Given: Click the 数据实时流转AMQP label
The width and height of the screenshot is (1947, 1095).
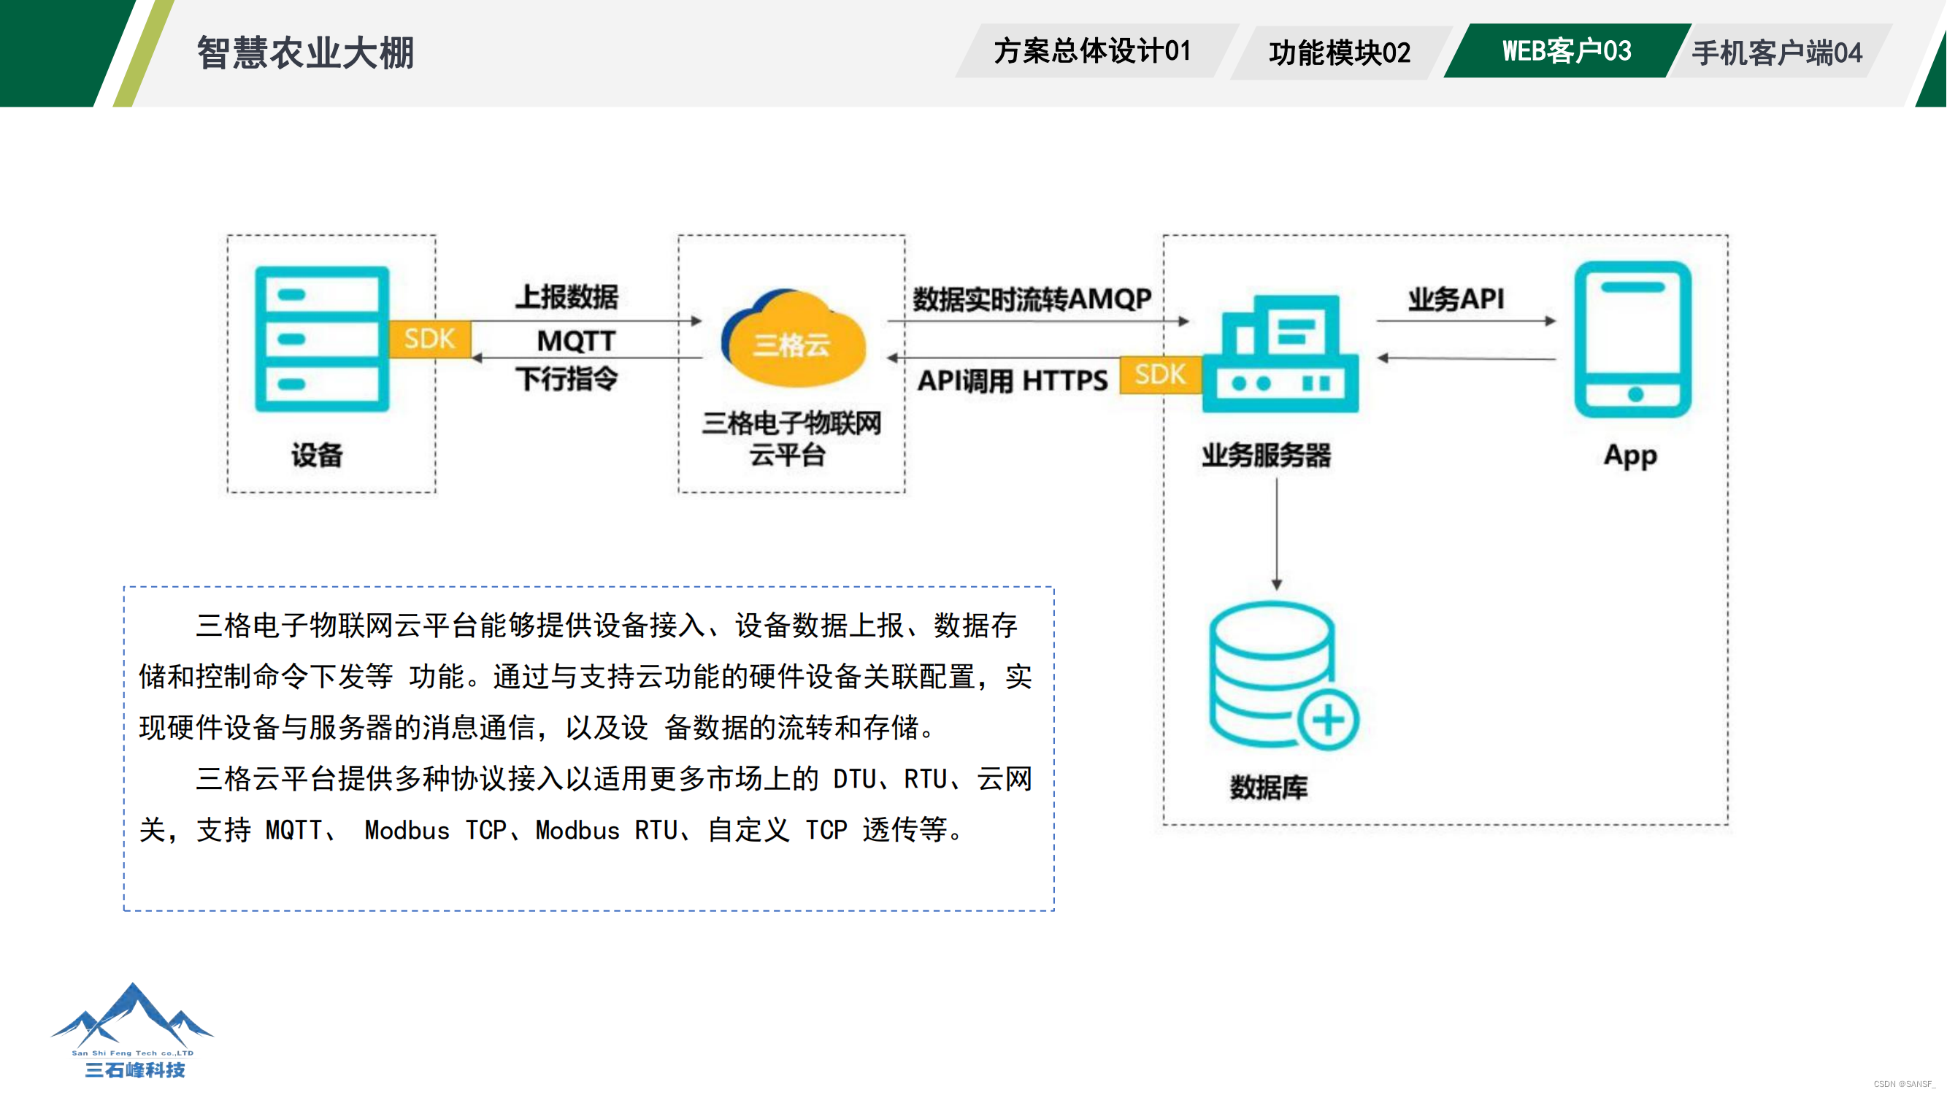Looking at the screenshot, I should (1032, 299).
